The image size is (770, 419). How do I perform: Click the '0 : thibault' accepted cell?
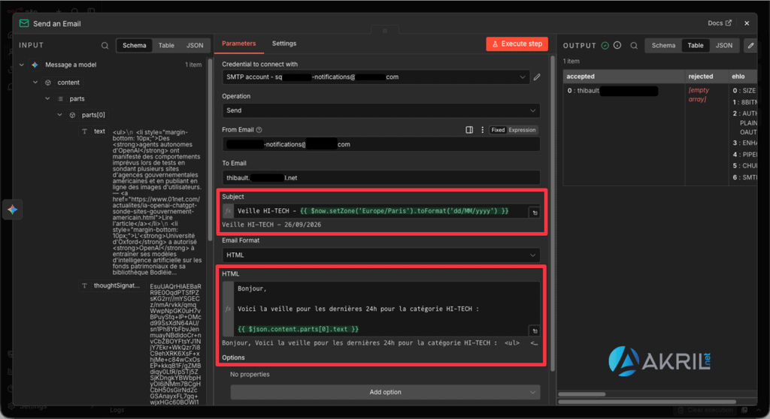point(612,91)
